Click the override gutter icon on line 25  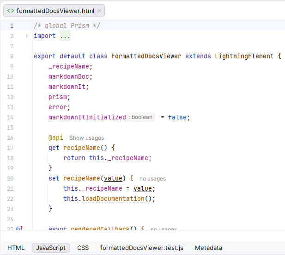19,228
